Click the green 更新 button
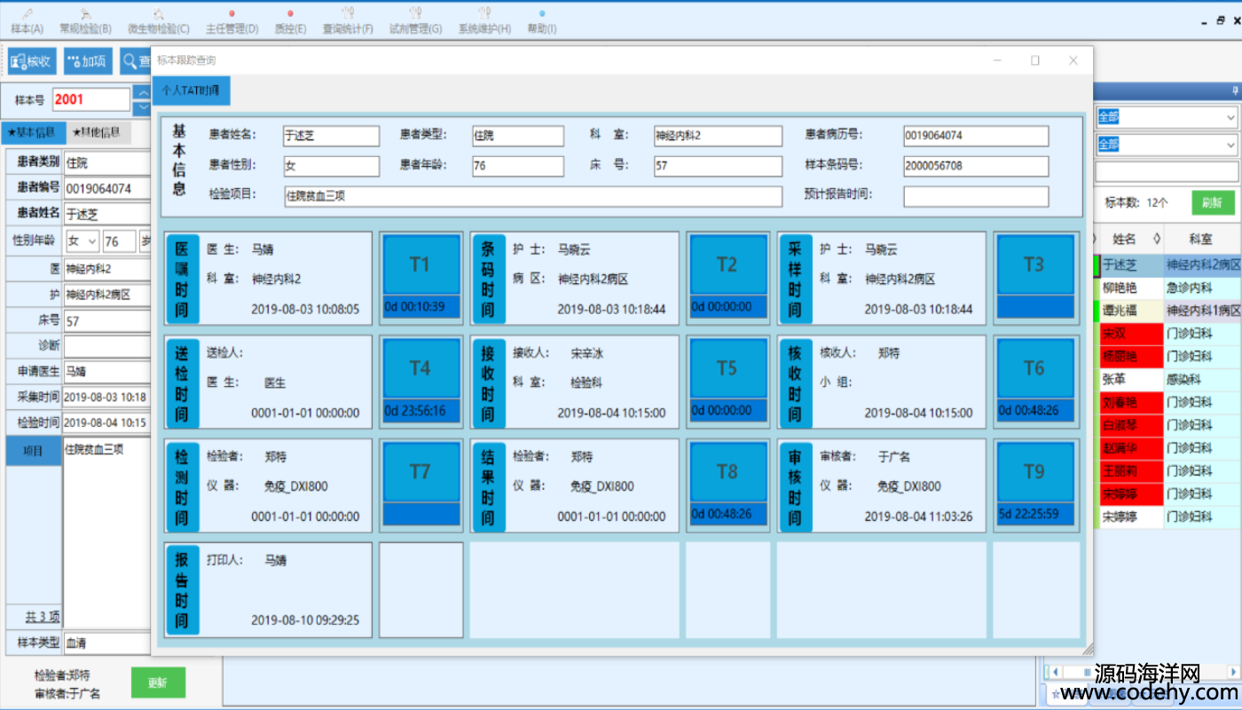The height and width of the screenshot is (710, 1242). coord(158,682)
